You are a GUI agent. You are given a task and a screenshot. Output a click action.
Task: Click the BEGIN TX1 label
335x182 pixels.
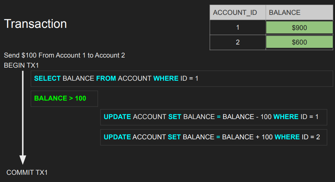[x=21, y=65]
